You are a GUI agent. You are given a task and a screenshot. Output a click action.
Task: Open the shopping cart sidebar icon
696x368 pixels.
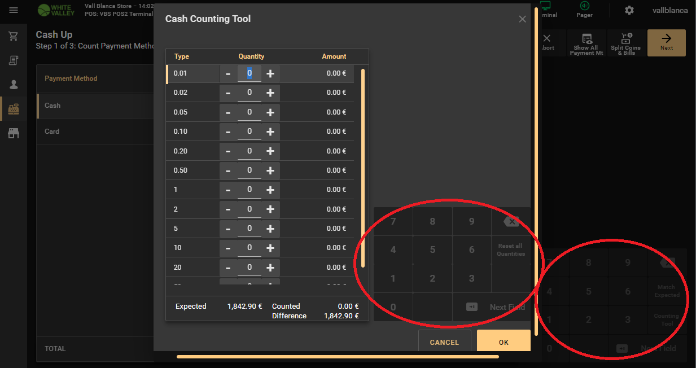pyautogui.click(x=14, y=36)
